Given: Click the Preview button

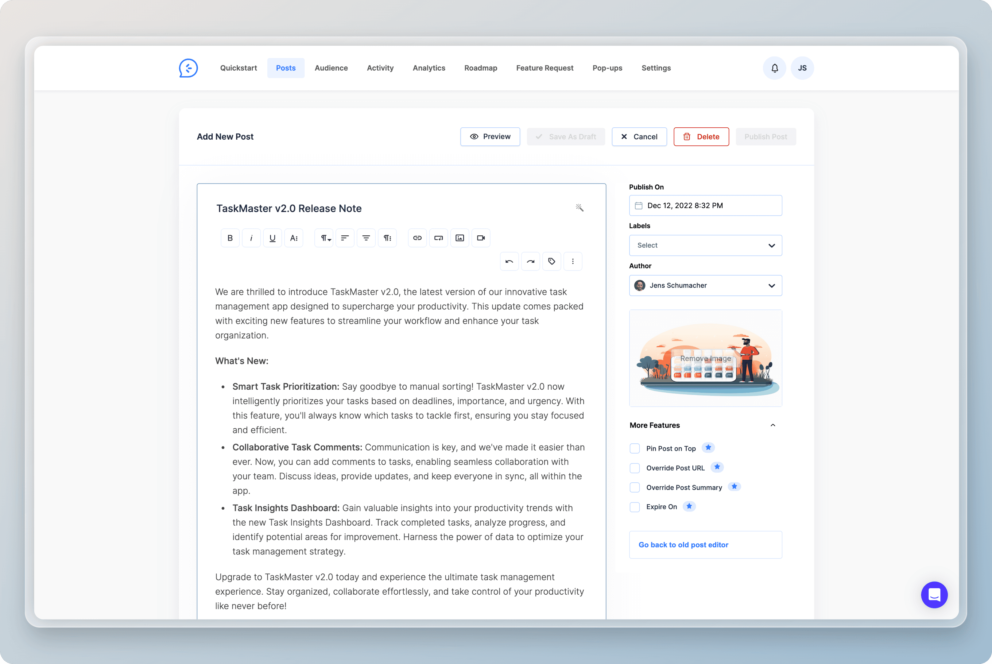Looking at the screenshot, I should (x=490, y=137).
